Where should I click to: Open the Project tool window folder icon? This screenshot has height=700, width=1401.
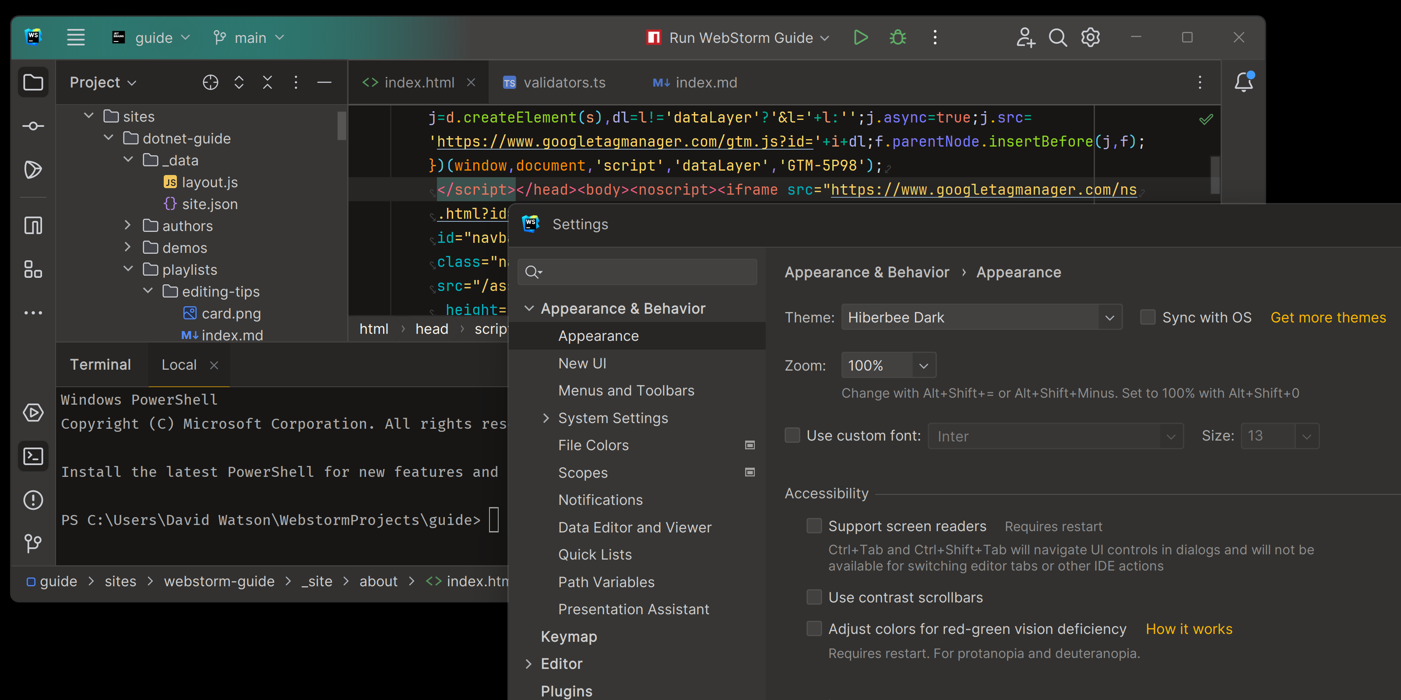pos(33,83)
